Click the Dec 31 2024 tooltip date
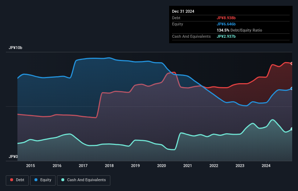 pos(183,11)
